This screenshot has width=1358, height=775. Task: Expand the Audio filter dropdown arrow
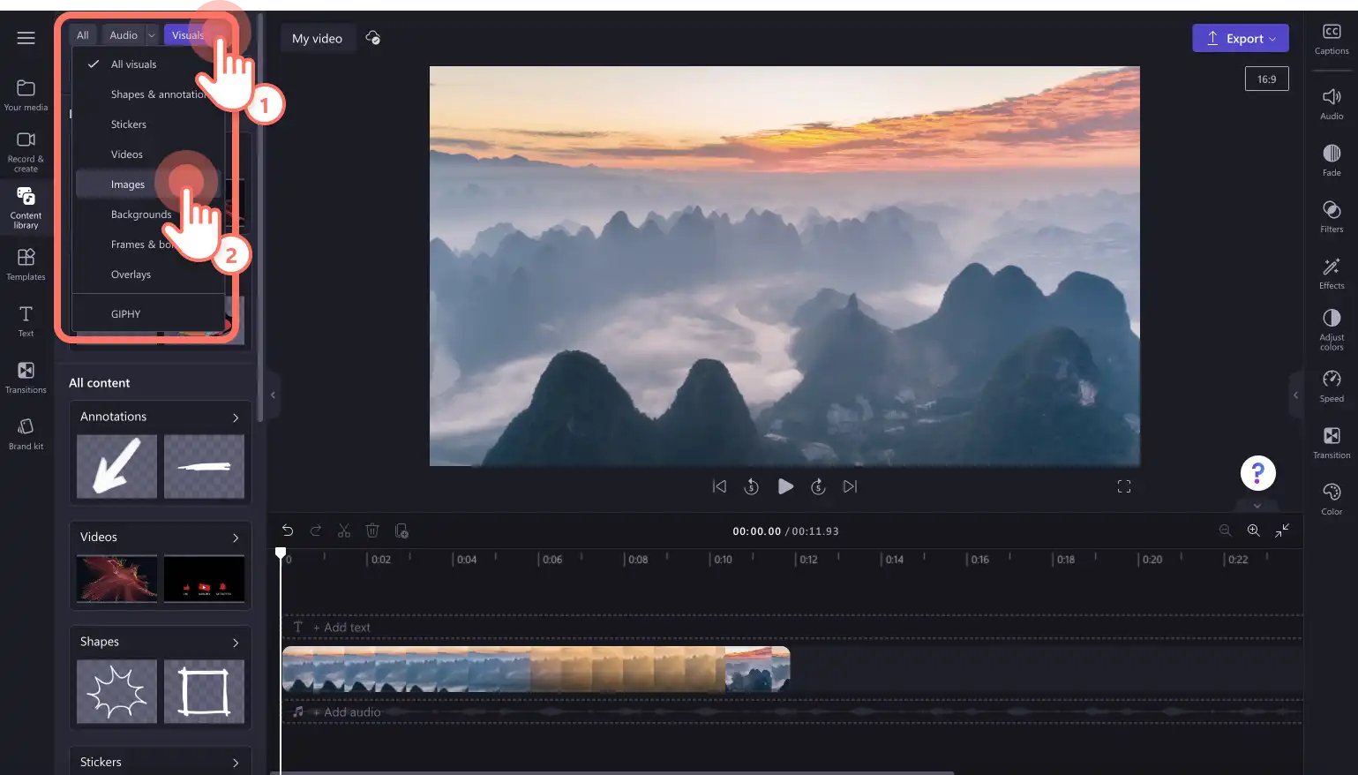click(152, 35)
